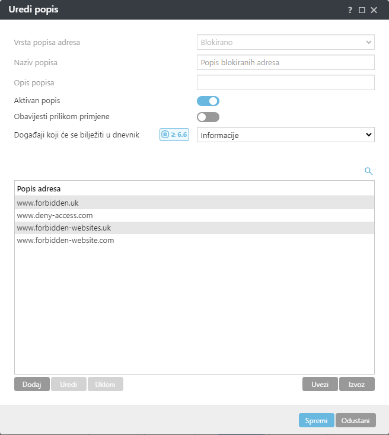This screenshot has width=389, height=435.
Task: Save changes with the Spremi button
Action: point(316,420)
